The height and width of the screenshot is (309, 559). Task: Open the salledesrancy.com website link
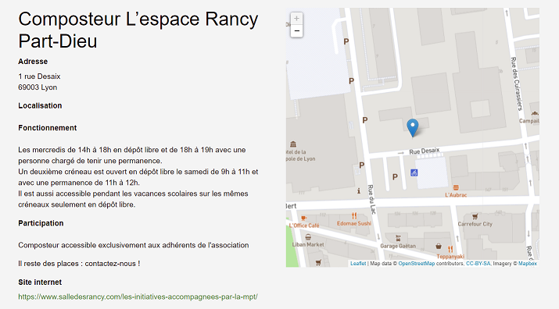[x=138, y=297]
